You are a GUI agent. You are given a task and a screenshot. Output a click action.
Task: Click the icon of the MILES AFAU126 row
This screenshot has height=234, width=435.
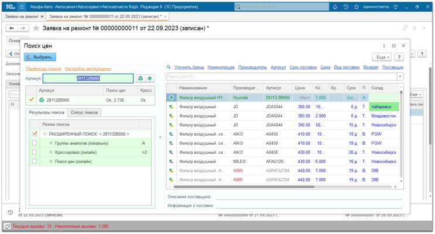pyautogui.click(x=172, y=161)
